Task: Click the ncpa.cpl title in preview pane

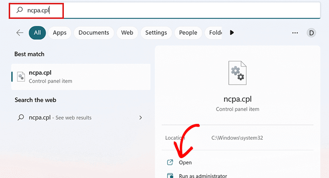Action: tap(238, 99)
